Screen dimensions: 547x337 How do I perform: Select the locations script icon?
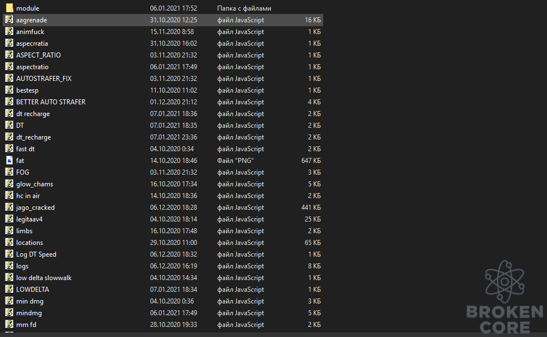[9, 243]
